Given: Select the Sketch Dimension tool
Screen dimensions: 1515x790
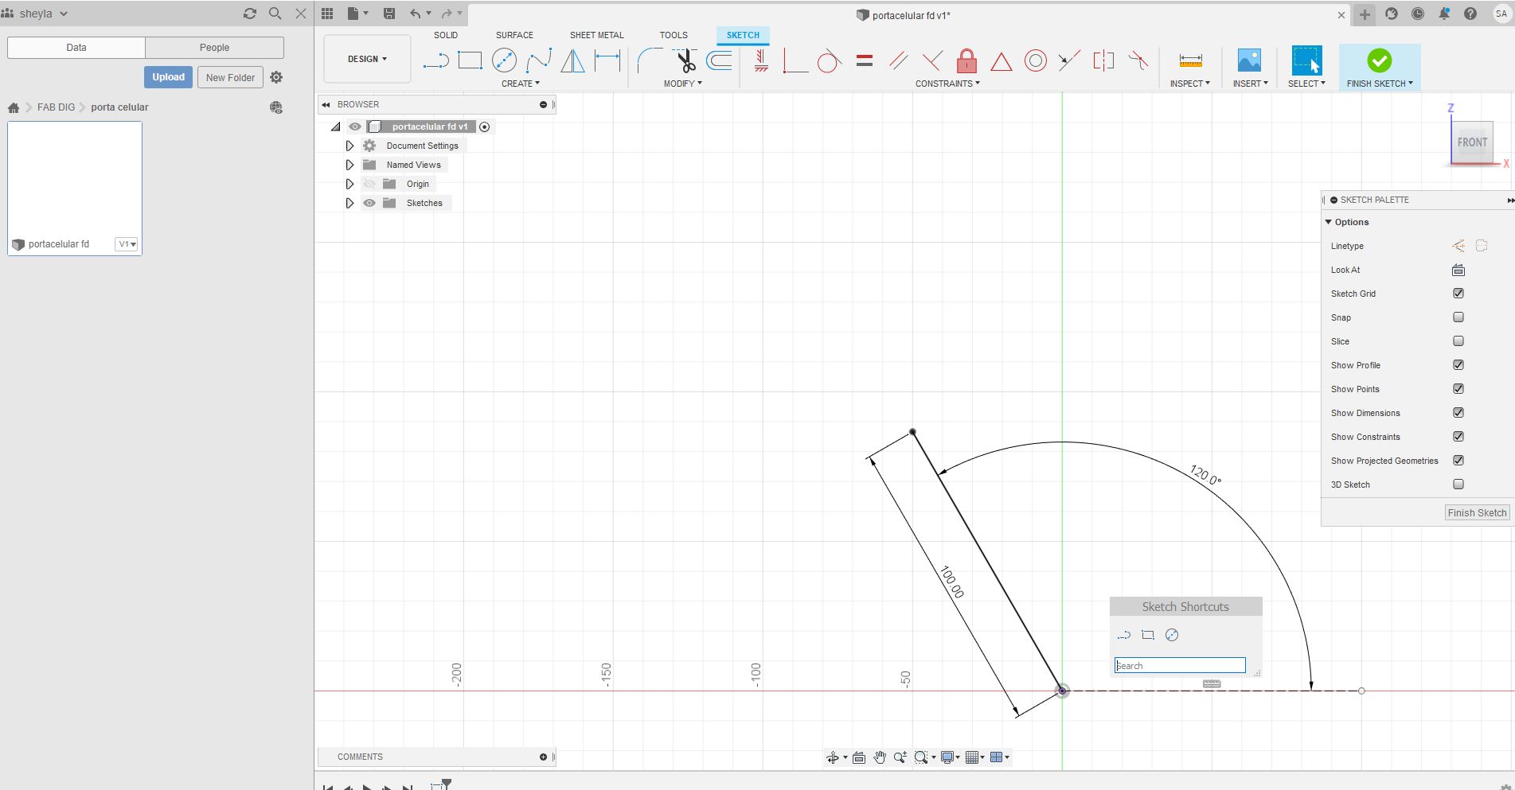Looking at the screenshot, I should [x=607, y=60].
